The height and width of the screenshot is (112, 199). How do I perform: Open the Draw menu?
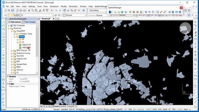pyautogui.click(x=46, y=6)
